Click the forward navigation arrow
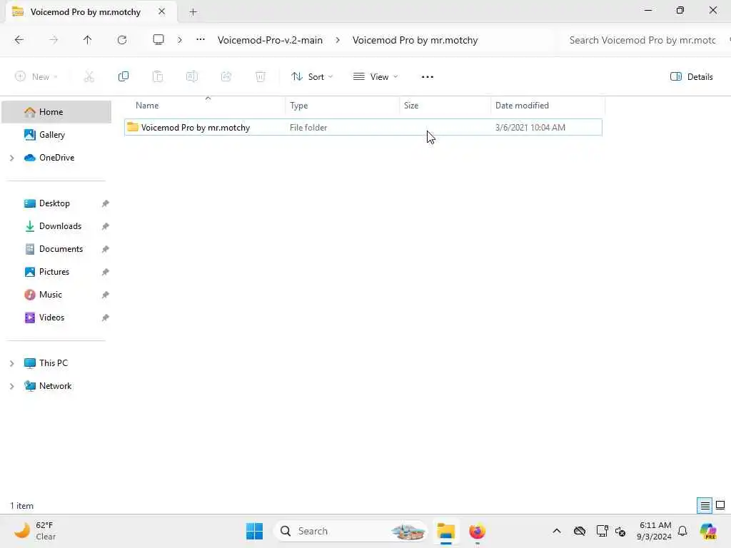This screenshot has width=731, height=548. point(54,40)
